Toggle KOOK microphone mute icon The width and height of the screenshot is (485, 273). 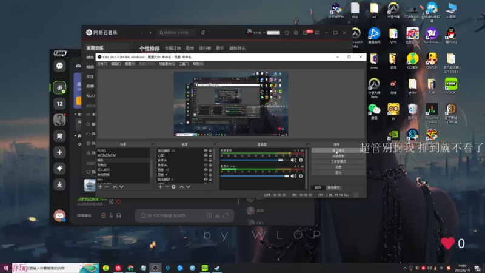(x=111, y=215)
